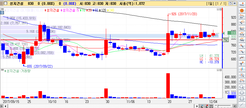Screen dimensions: 246x108
Task: Click the red 20 moving average legend
Action: point(89,10)
